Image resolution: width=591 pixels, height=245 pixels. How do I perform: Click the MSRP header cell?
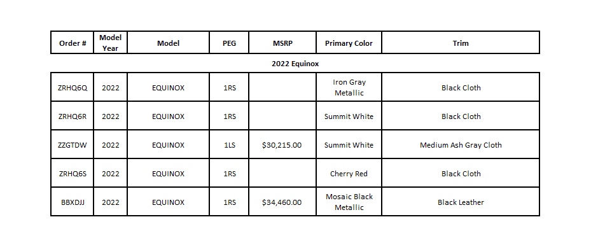click(x=282, y=43)
